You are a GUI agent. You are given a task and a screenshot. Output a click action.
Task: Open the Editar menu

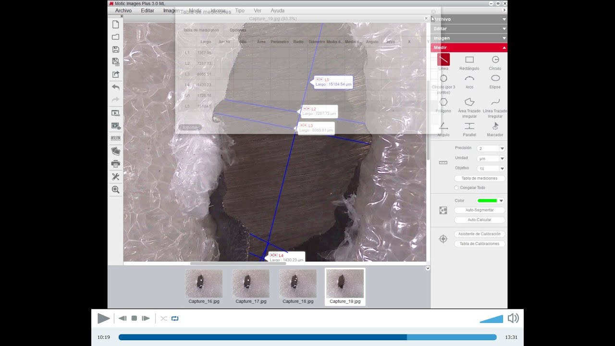pos(148,11)
